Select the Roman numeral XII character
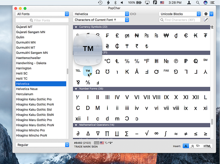The image size is (220, 164). click(196, 97)
